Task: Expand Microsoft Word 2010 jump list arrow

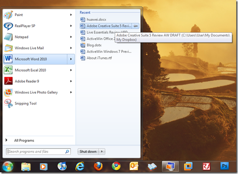Action: click(71, 59)
